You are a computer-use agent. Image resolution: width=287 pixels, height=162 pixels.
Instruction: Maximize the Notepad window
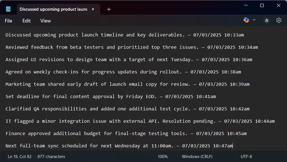pyautogui.click(x=262, y=6)
